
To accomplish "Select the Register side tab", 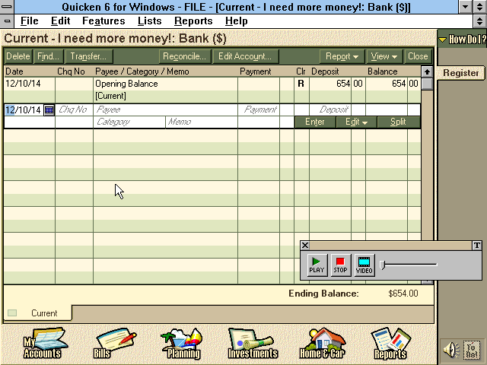I will (x=460, y=73).
